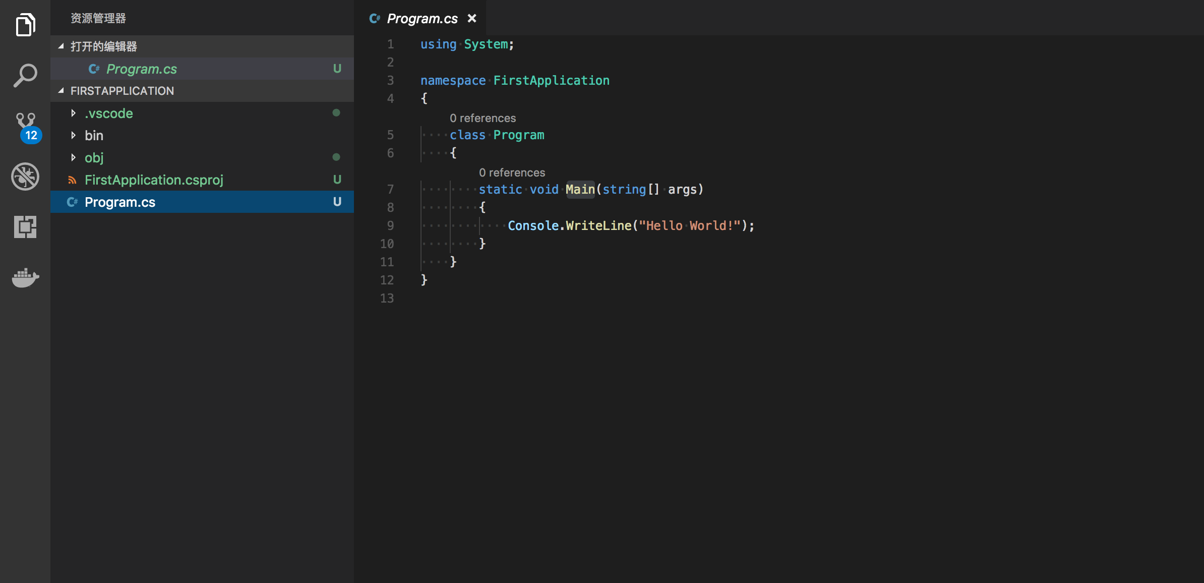Click C# icon of selected Program.cs tree row
1204x583 pixels.
point(72,202)
